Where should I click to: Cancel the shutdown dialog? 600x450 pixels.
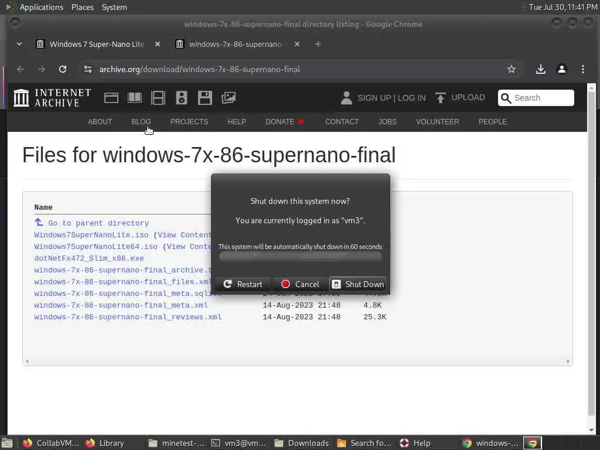point(300,284)
